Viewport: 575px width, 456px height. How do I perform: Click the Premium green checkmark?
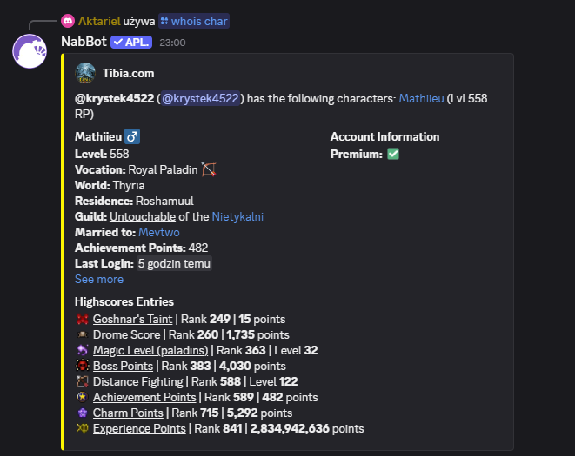coord(393,154)
